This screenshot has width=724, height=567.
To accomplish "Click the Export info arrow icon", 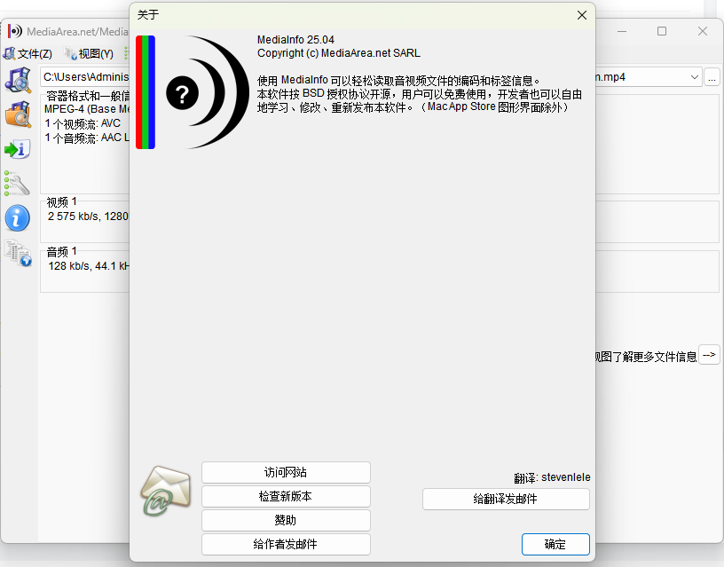I will [18, 149].
